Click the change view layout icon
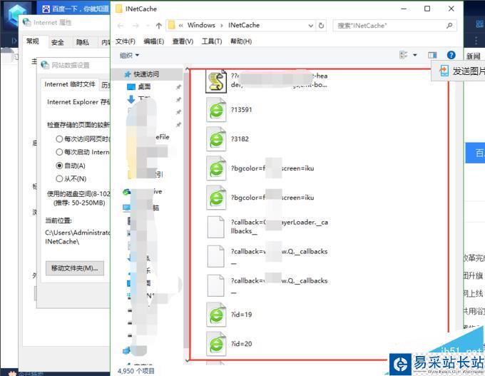485x376 pixels. click(404, 55)
